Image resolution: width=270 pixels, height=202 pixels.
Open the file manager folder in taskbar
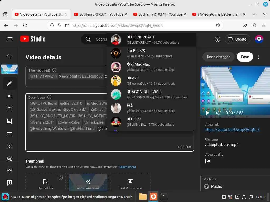(x=143, y=196)
